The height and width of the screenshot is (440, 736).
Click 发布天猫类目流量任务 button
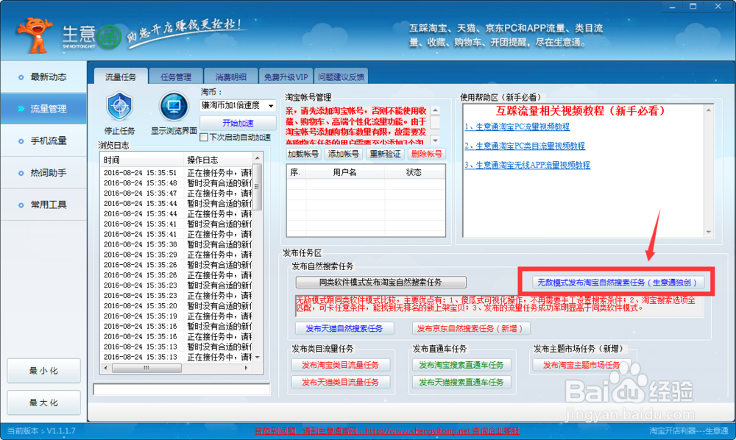[x=340, y=383]
